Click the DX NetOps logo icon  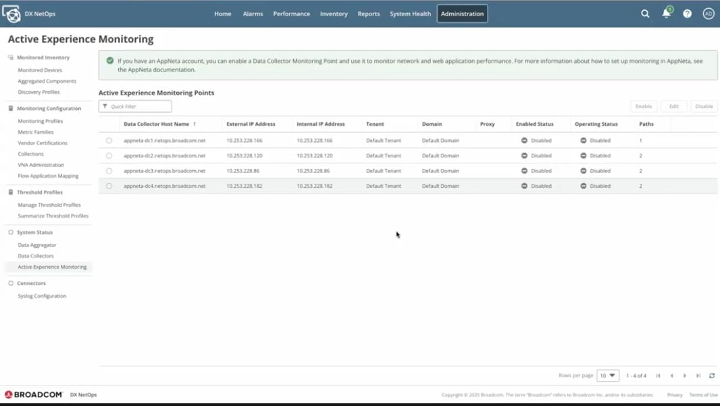pyautogui.click(x=11, y=14)
